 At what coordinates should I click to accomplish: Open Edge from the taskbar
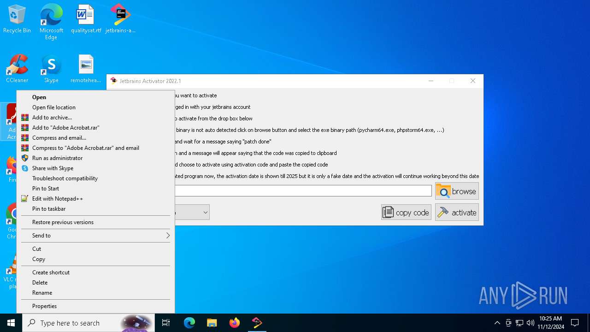pos(189,323)
